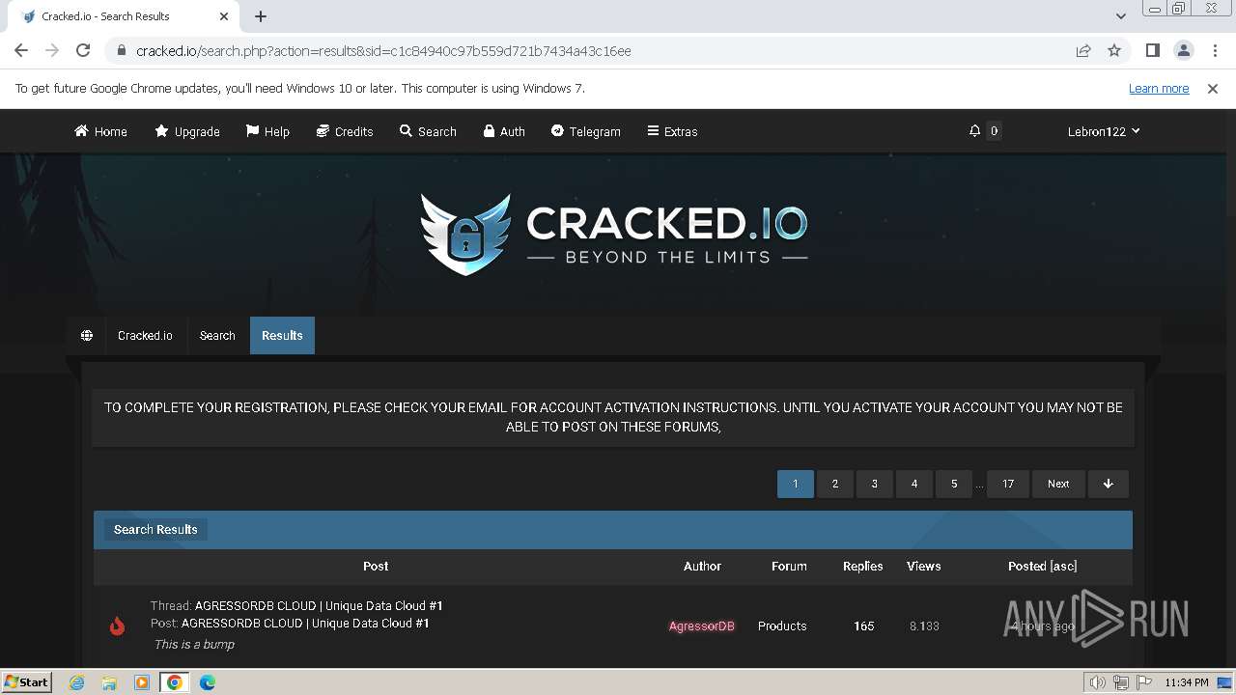Viewport: 1236px width, 695px height.
Task: Select page 1 in pagination
Action: click(x=796, y=484)
